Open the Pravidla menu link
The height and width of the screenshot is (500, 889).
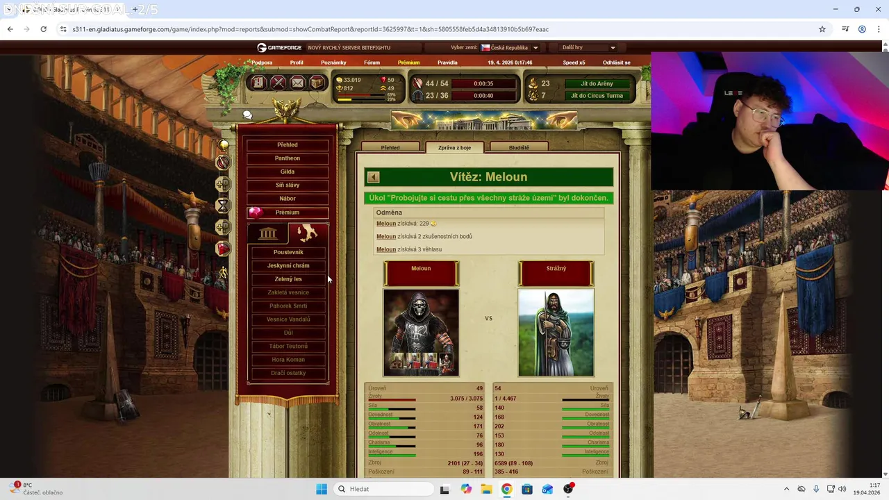tap(447, 62)
